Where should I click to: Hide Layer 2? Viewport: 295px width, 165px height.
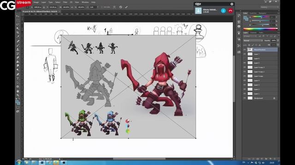(x=245, y=89)
